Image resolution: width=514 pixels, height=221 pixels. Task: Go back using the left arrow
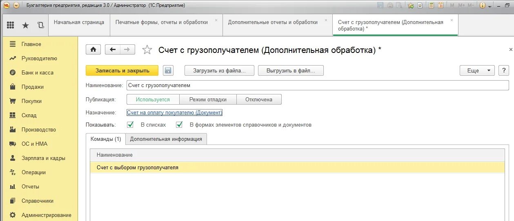pyautogui.click(x=113, y=50)
